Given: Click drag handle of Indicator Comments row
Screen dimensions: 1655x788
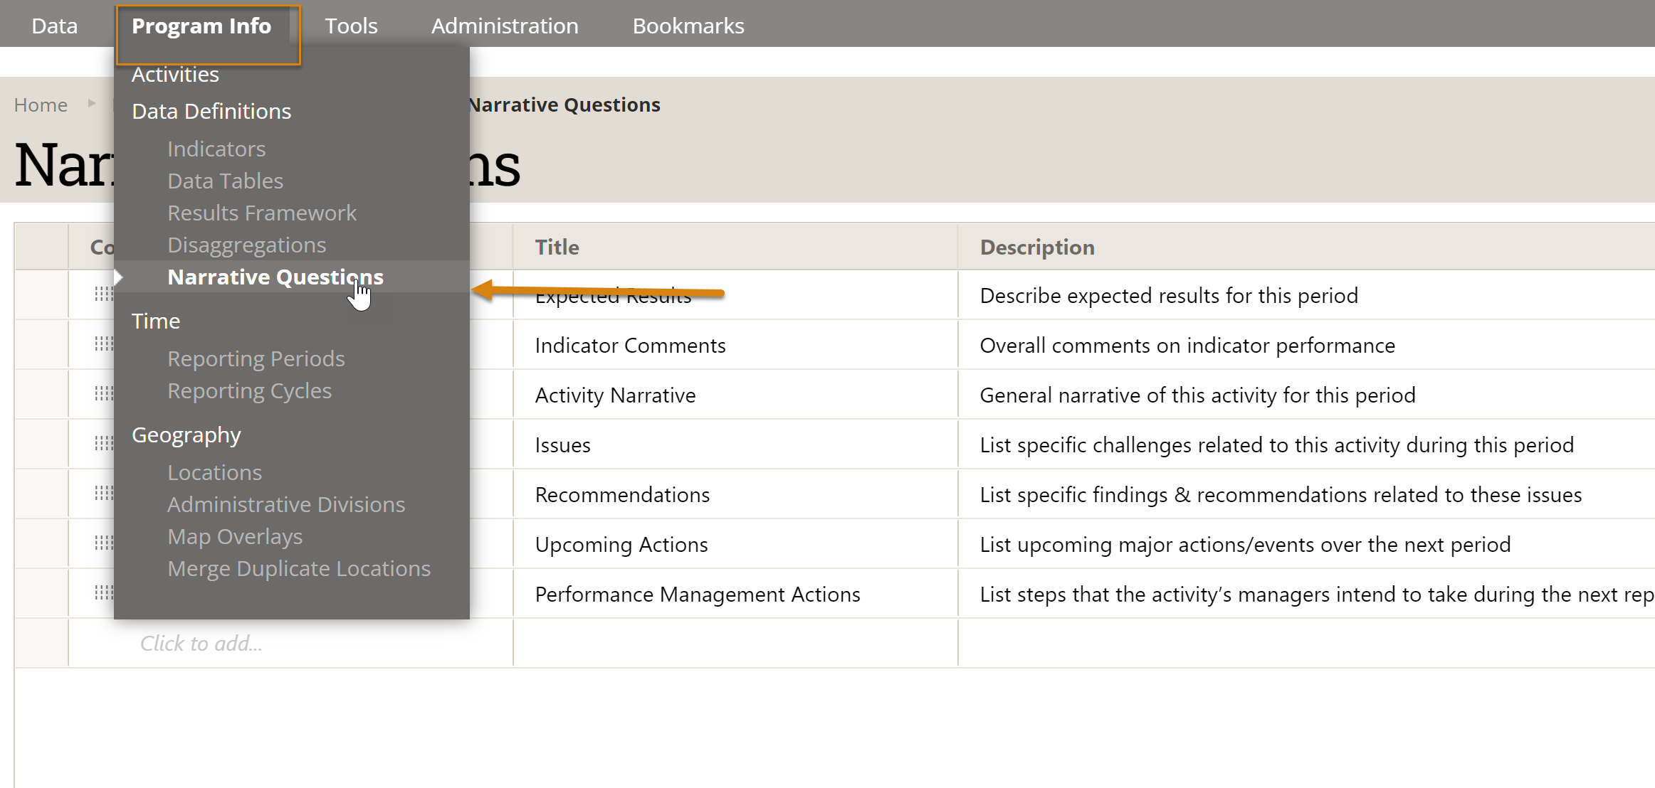Looking at the screenshot, I should coord(103,344).
